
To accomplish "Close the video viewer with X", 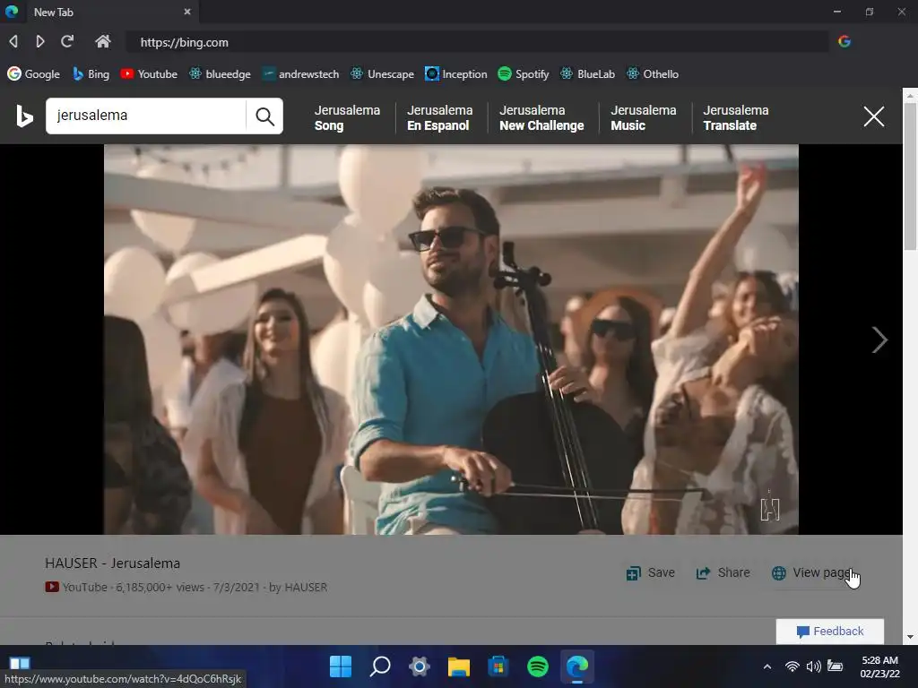I will pyautogui.click(x=874, y=116).
